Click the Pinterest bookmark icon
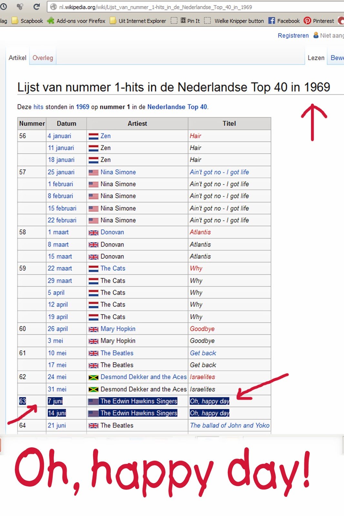 pos(307,21)
